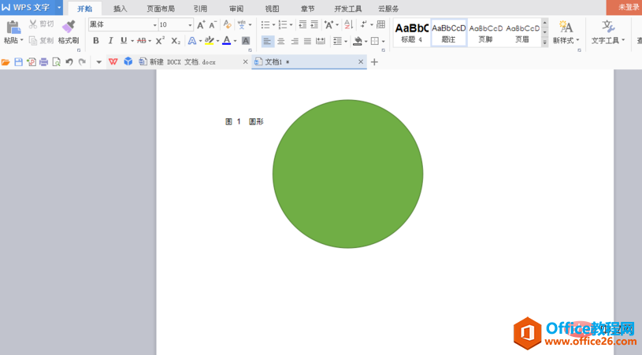Open the 页面布局 (Page Layout) tab
This screenshot has height=355, width=642.
pos(161,9)
